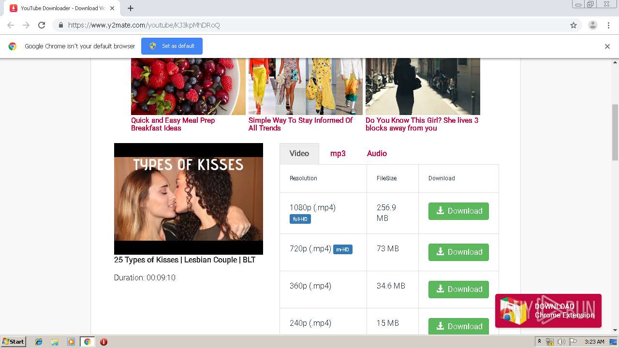Download the 720p mp4 video
This screenshot has height=348, width=619.
click(x=458, y=252)
